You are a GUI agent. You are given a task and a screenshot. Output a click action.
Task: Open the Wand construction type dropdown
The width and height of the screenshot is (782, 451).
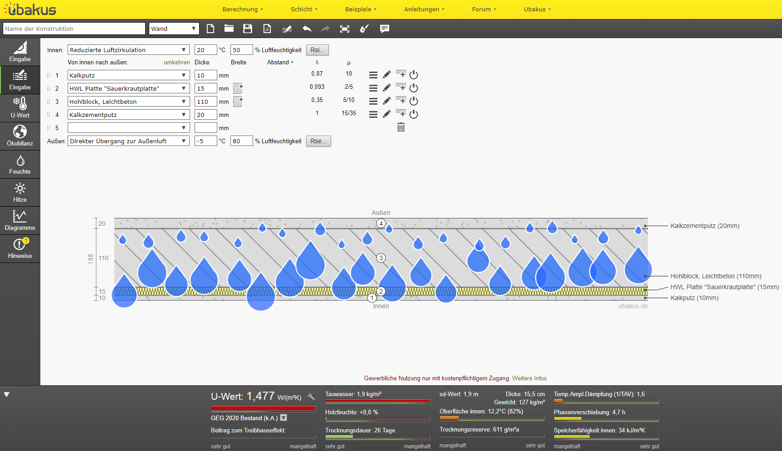[x=175, y=29]
